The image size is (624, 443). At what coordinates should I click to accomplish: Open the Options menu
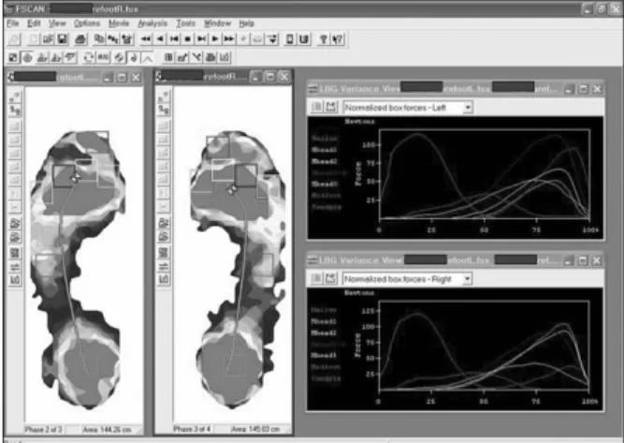(87, 23)
